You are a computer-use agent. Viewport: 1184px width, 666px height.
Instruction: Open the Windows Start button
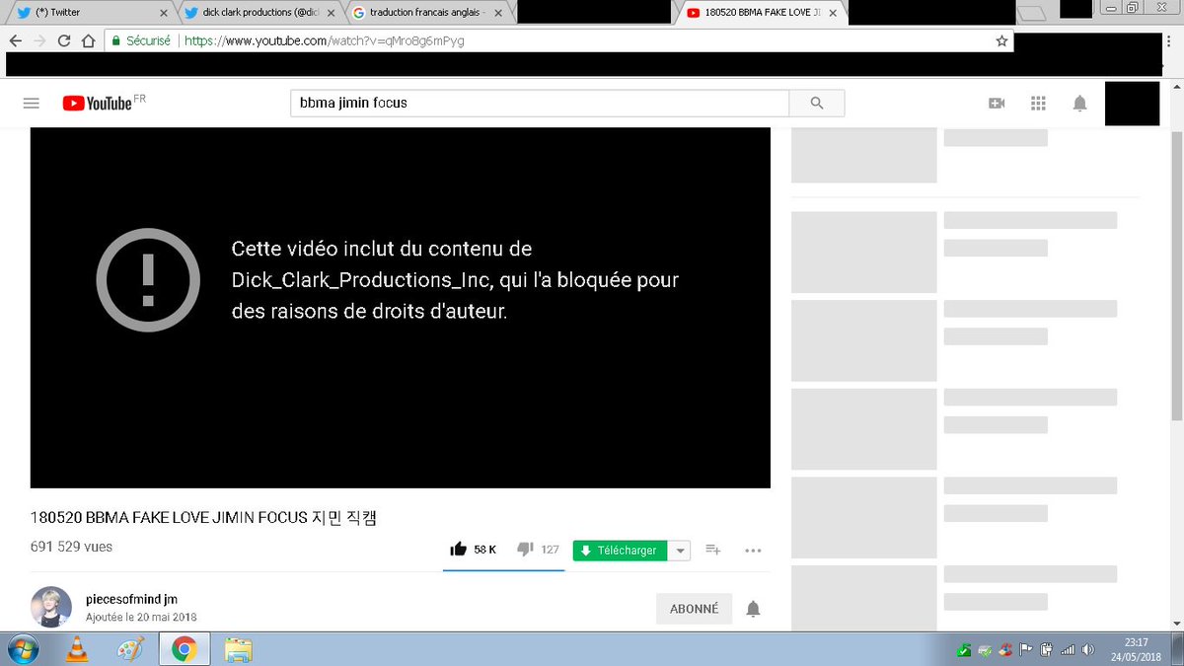[x=22, y=649]
